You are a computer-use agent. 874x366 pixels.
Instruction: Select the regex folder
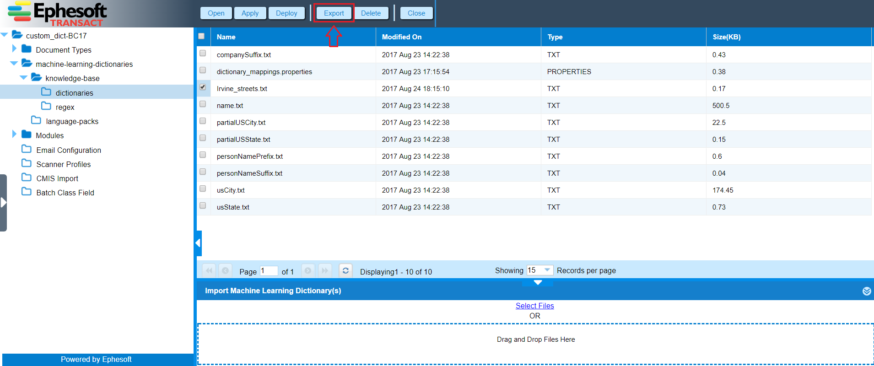pyautogui.click(x=65, y=107)
